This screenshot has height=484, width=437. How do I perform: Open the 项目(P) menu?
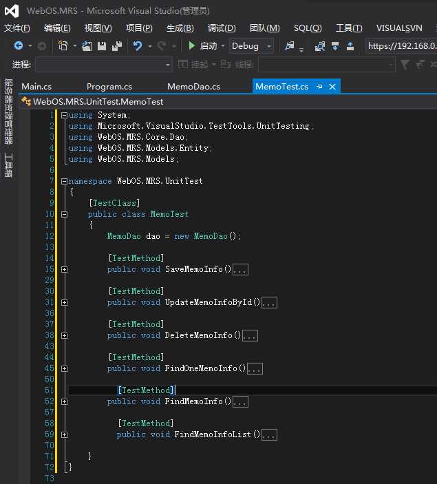coord(139,28)
